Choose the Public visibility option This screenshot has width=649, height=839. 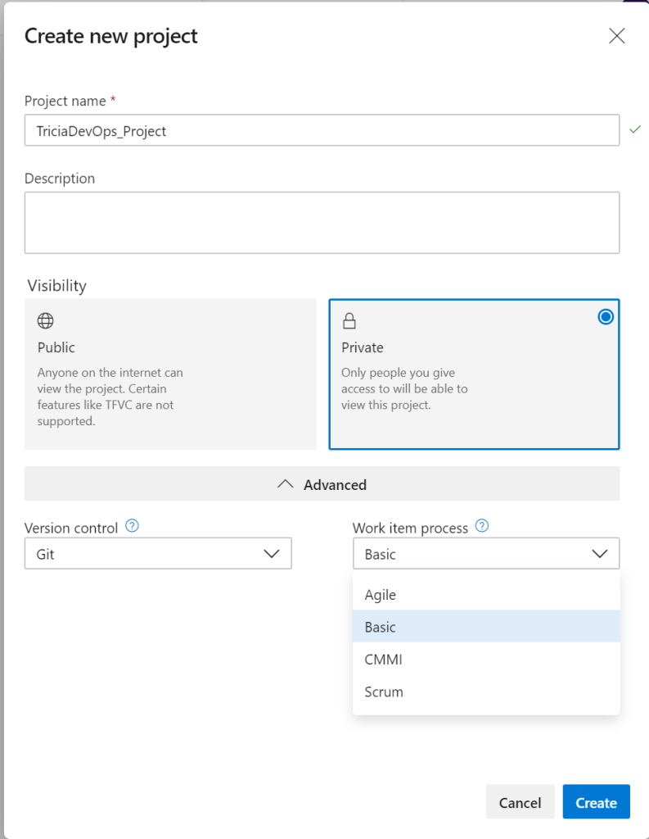[170, 374]
